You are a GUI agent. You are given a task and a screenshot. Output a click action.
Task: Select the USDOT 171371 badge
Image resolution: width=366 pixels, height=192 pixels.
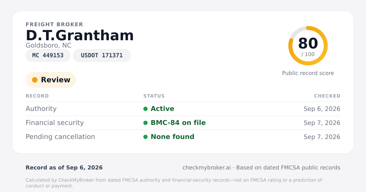tap(102, 55)
